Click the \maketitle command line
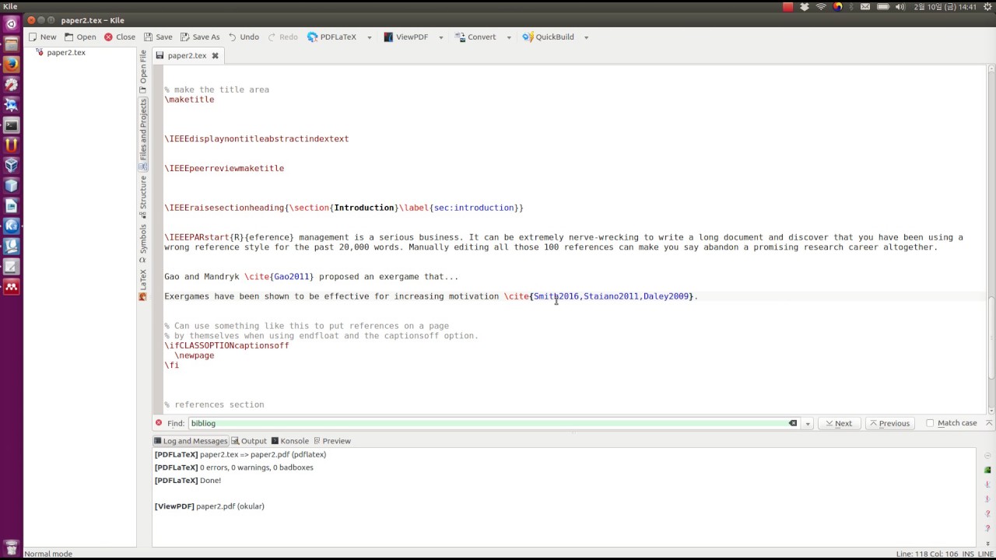 click(x=189, y=100)
